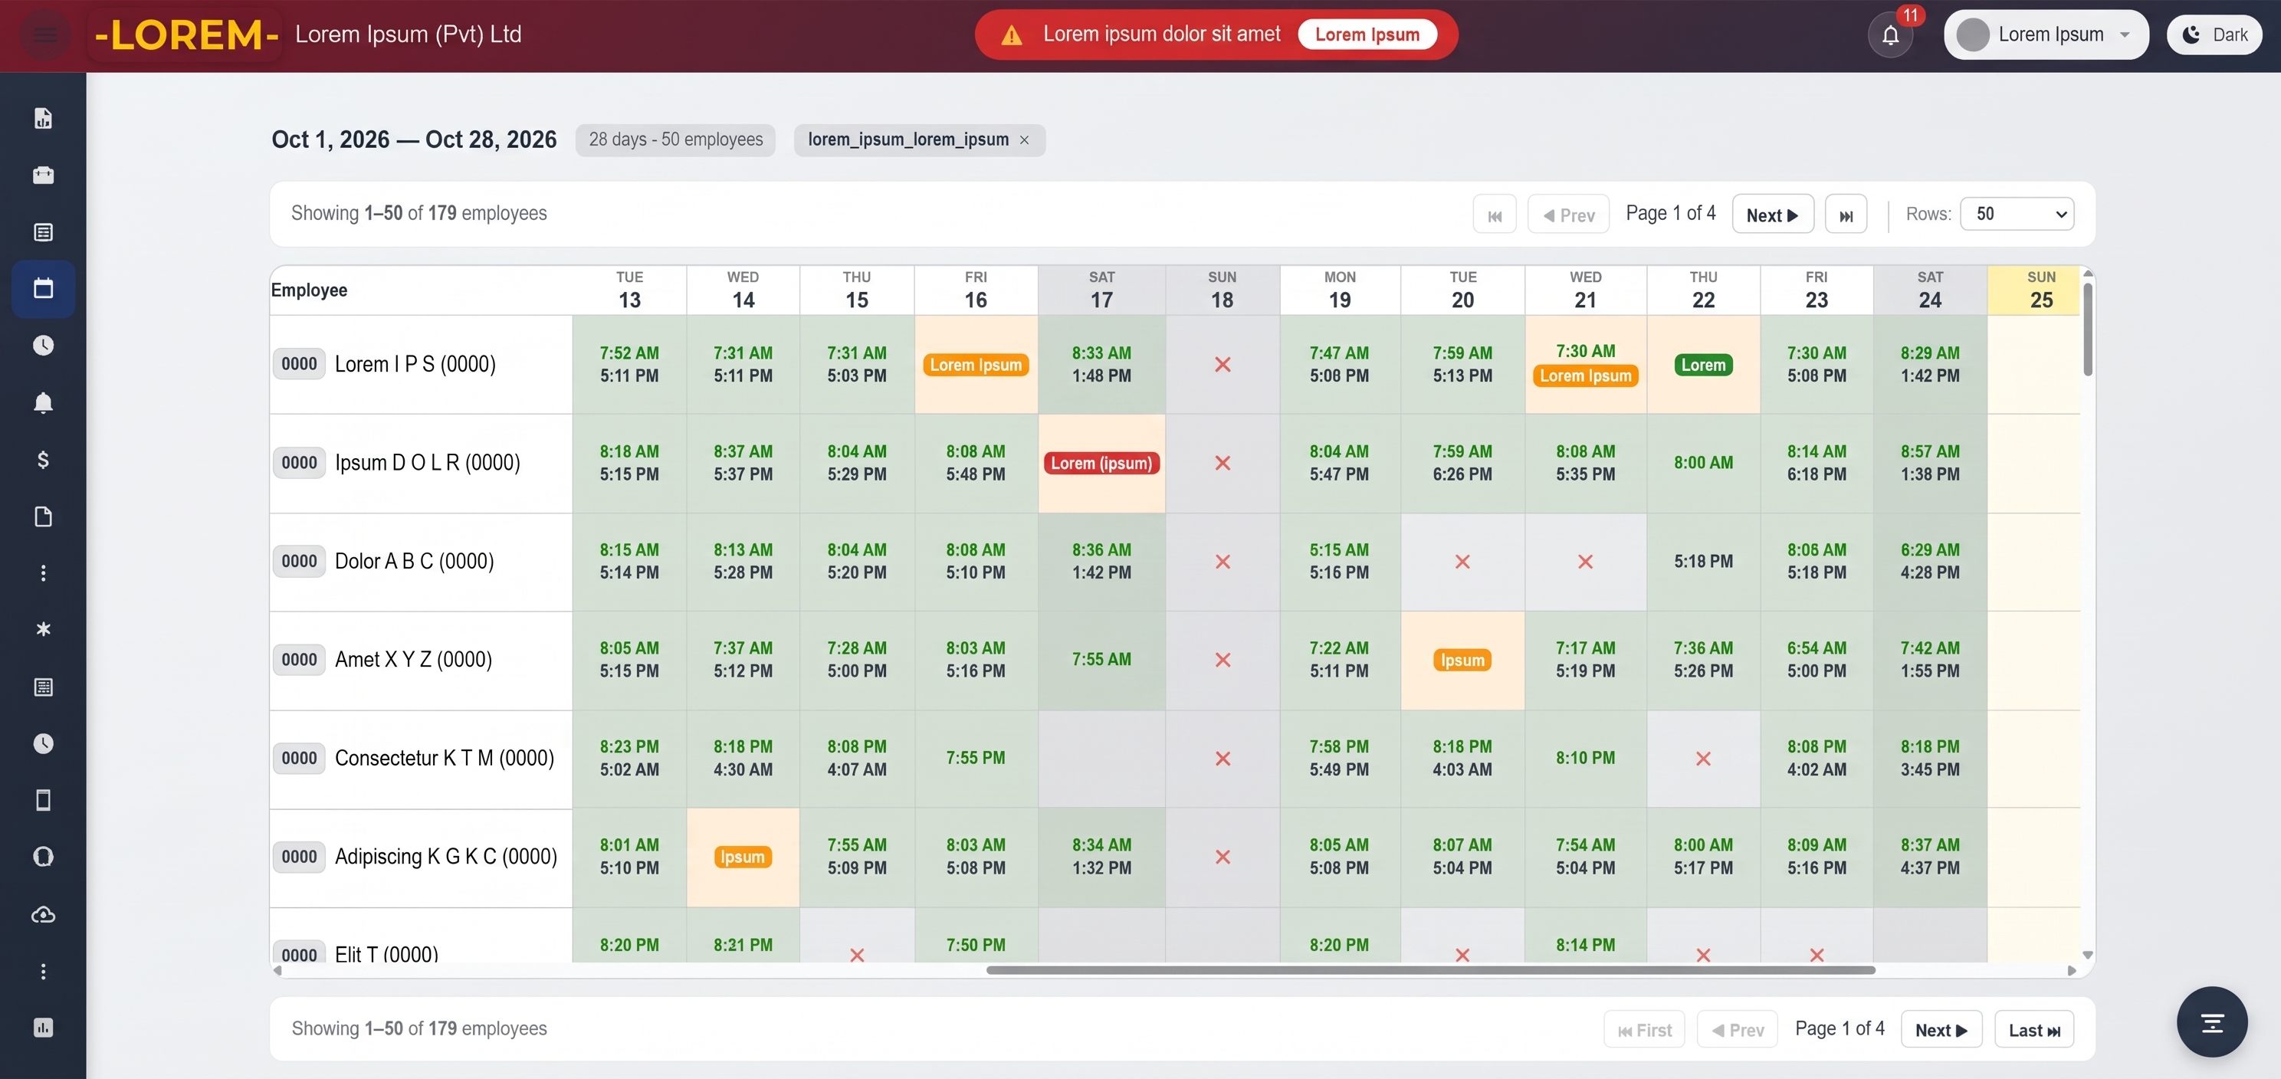
Task: Open the mobile device icon in sidebar
Action: [42, 800]
